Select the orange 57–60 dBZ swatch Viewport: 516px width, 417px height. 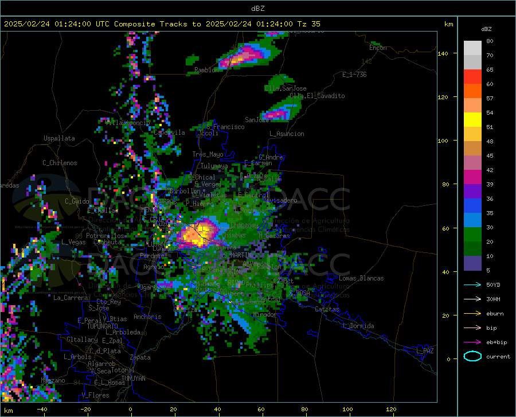(472, 91)
